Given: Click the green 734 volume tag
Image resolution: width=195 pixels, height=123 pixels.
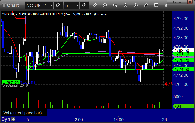Looking at the screenshot, I should point(183,106).
